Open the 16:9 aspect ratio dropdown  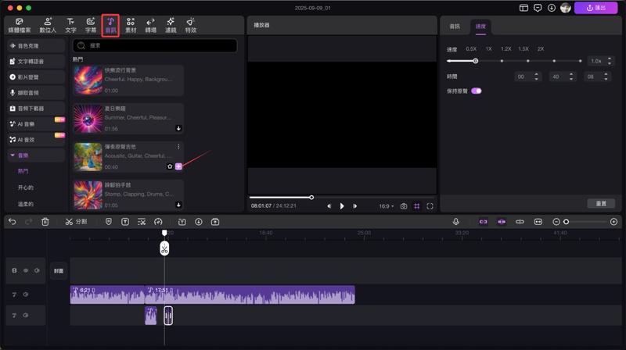[x=386, y=206]
